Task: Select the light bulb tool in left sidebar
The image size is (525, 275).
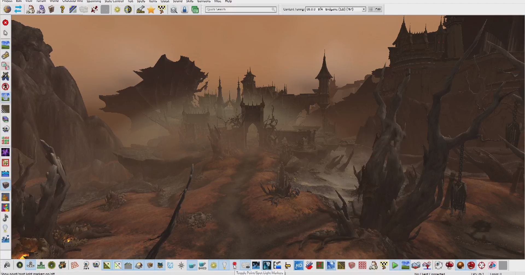Action: click(5, 228)
